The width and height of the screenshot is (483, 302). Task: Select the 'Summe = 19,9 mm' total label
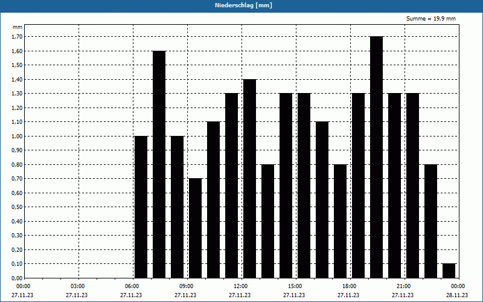(430, 19)
